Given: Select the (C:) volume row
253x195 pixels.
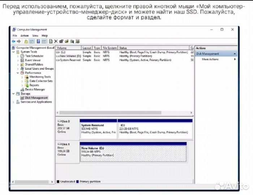Looking at the screenshot, I should tap(125, 52).
